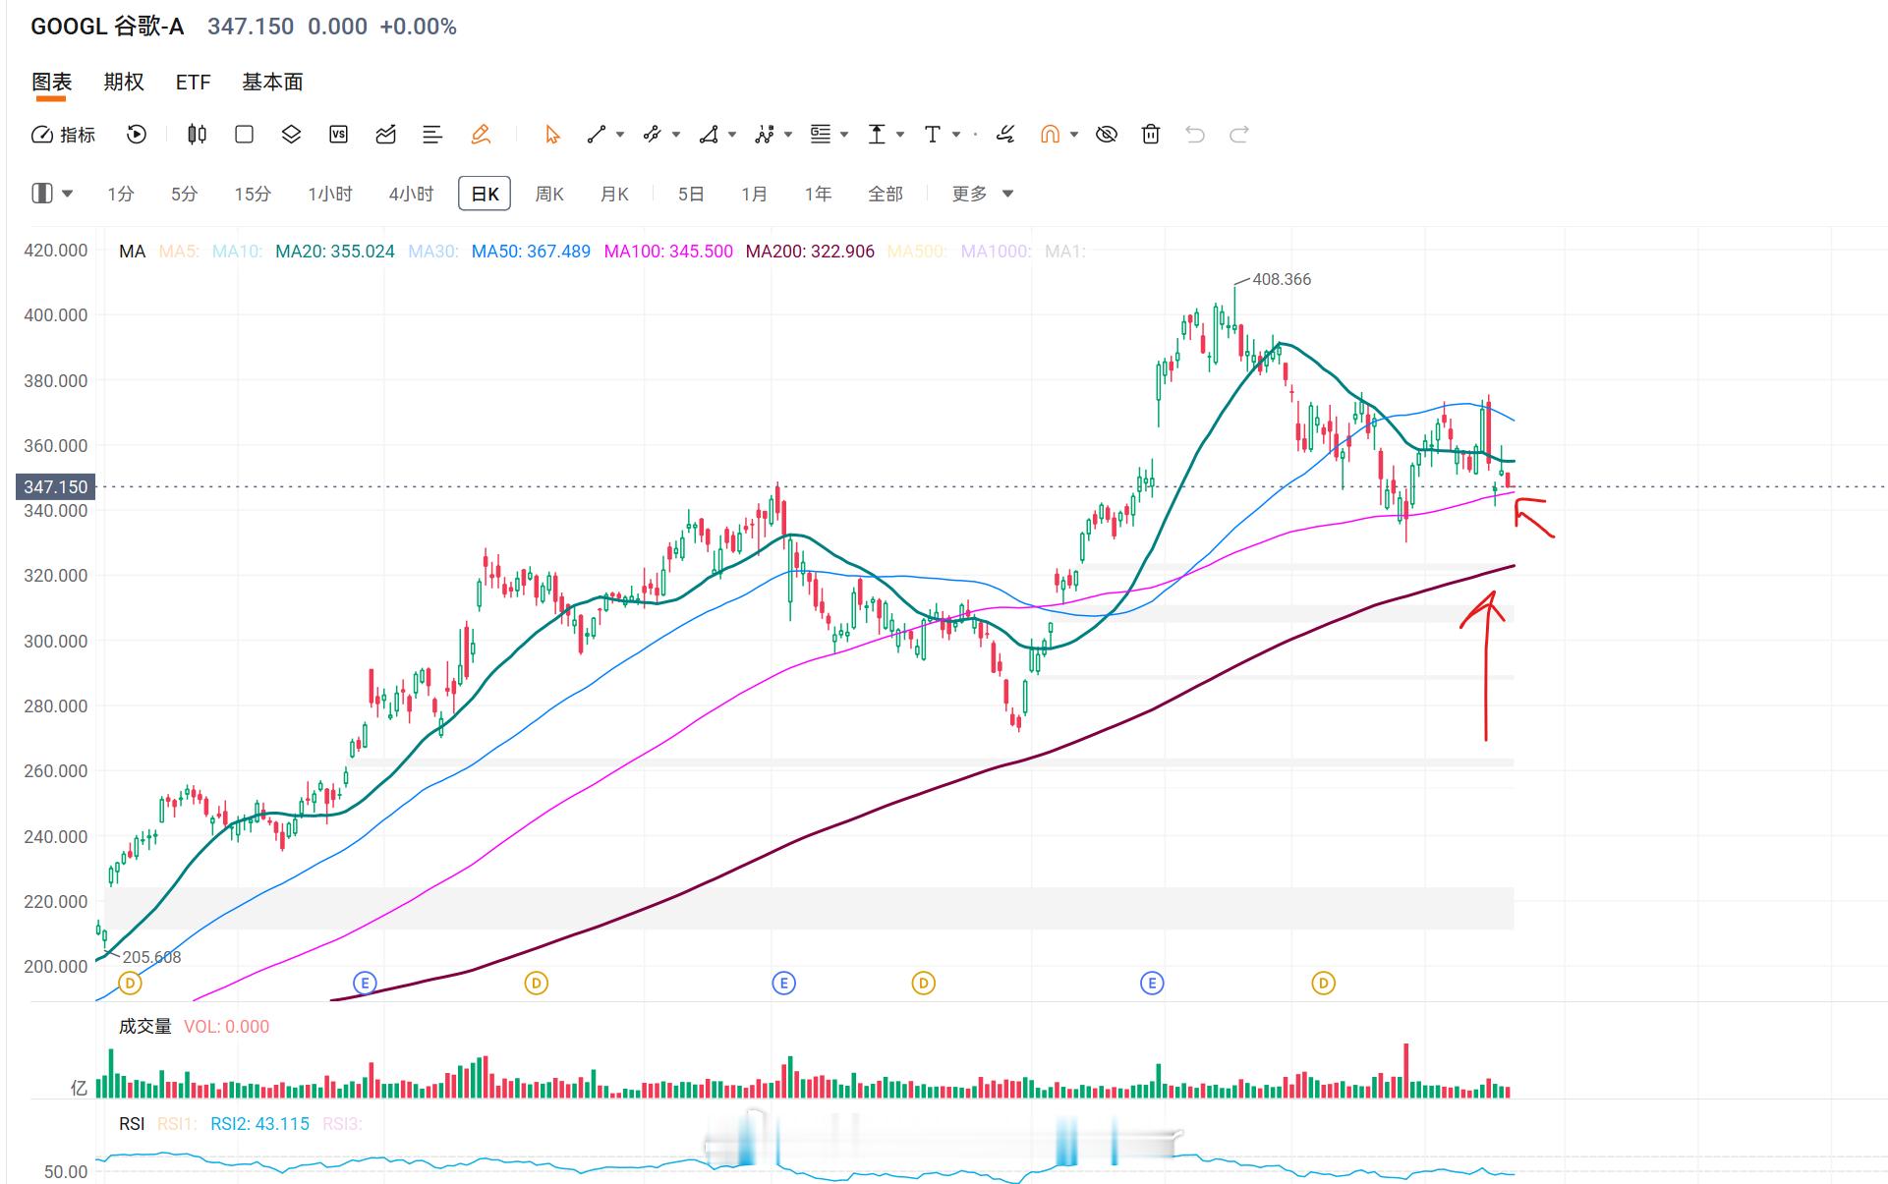This screenshot has width=1888, height=1184.
Task: Toggle the orange magnet snap icon
Action: coord(1051,135)
